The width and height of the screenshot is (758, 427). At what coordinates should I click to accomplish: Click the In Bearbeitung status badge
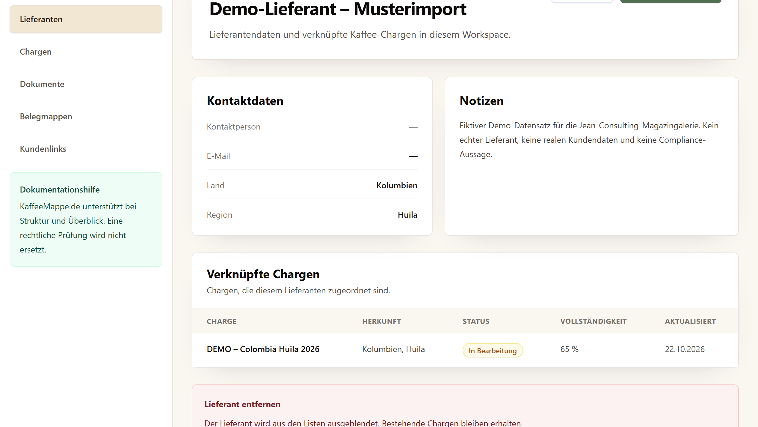493,350
